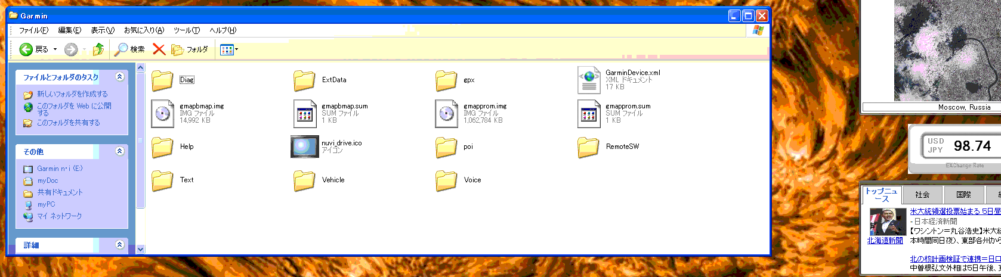Open Forward button history dropdown arrow

click(x=84, y=49)
